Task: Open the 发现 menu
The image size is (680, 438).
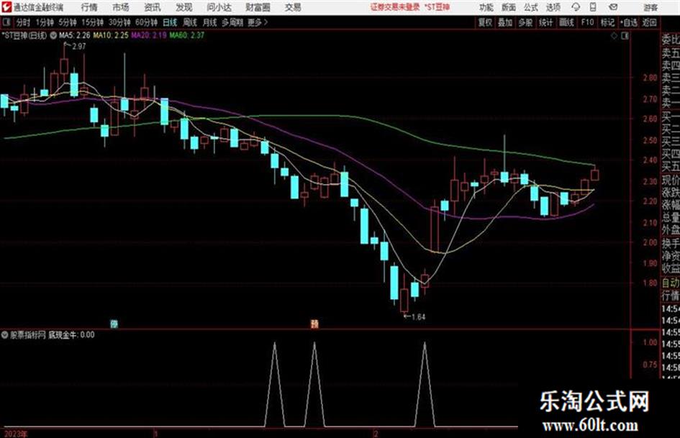Action: [184, 7]
